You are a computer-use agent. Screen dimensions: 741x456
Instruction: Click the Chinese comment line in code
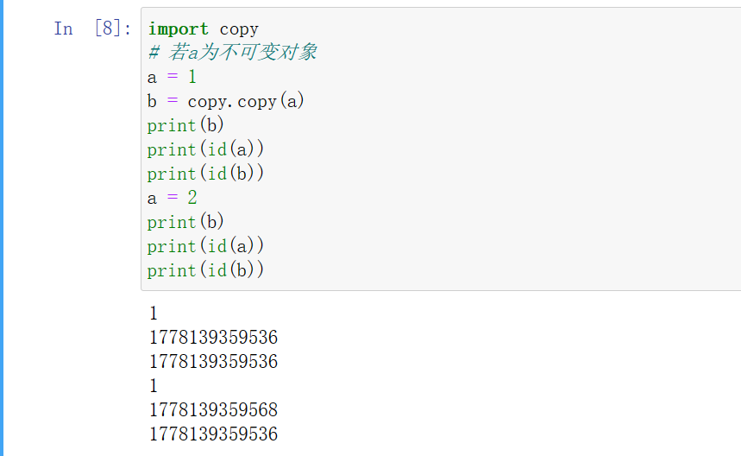(x=232, y=53)
